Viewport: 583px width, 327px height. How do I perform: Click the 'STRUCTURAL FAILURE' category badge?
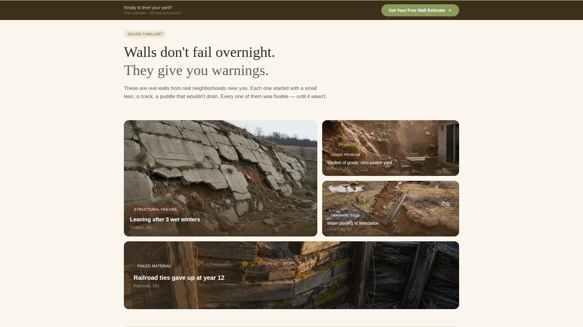tap(155, 209)
